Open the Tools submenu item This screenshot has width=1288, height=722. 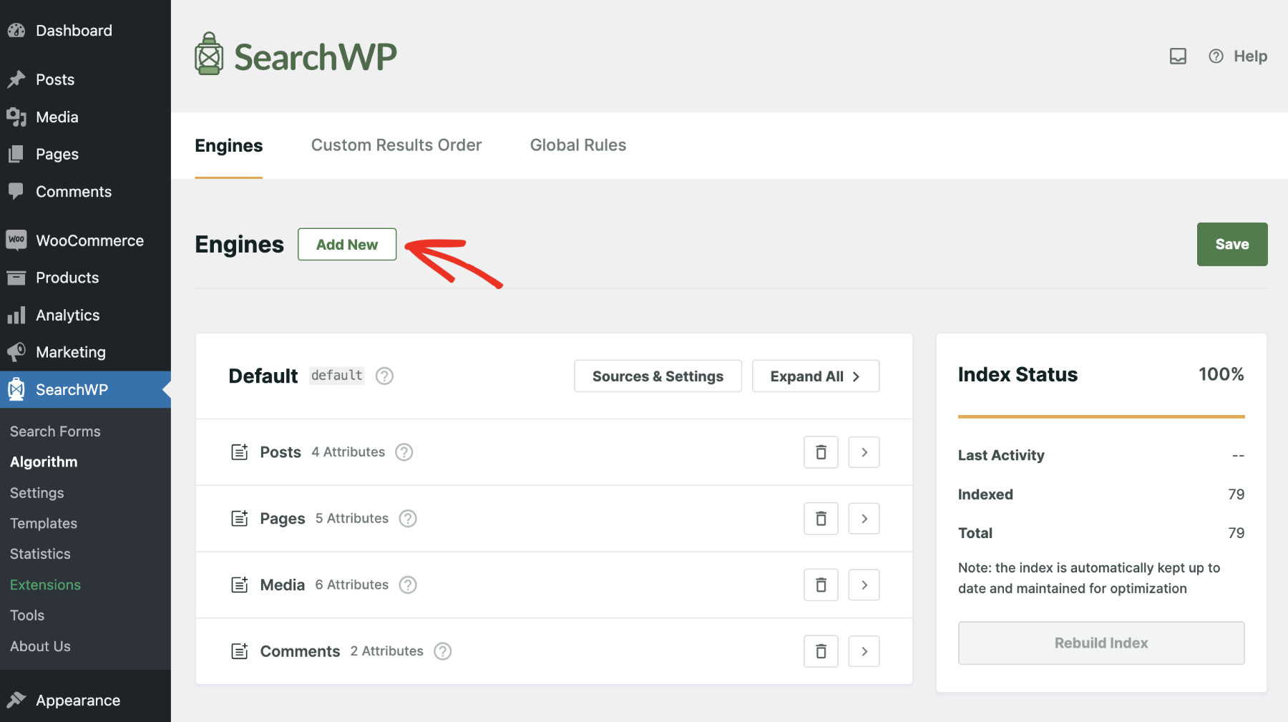[x=27, y=616]
